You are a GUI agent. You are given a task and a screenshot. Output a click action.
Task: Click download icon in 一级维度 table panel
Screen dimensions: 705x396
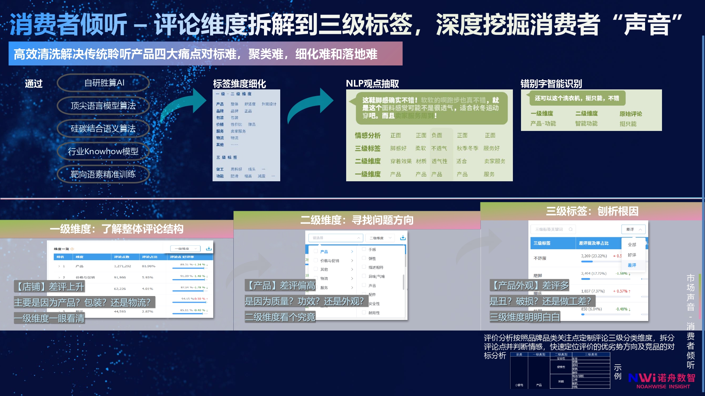(x=209, y=249)
